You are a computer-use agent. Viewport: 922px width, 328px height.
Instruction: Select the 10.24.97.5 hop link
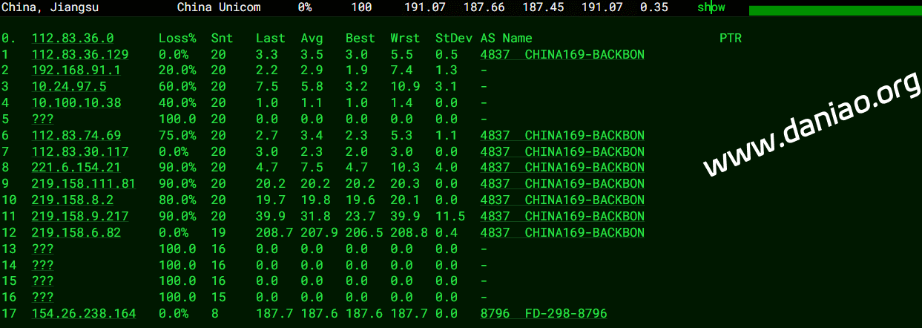pos(69,87)
